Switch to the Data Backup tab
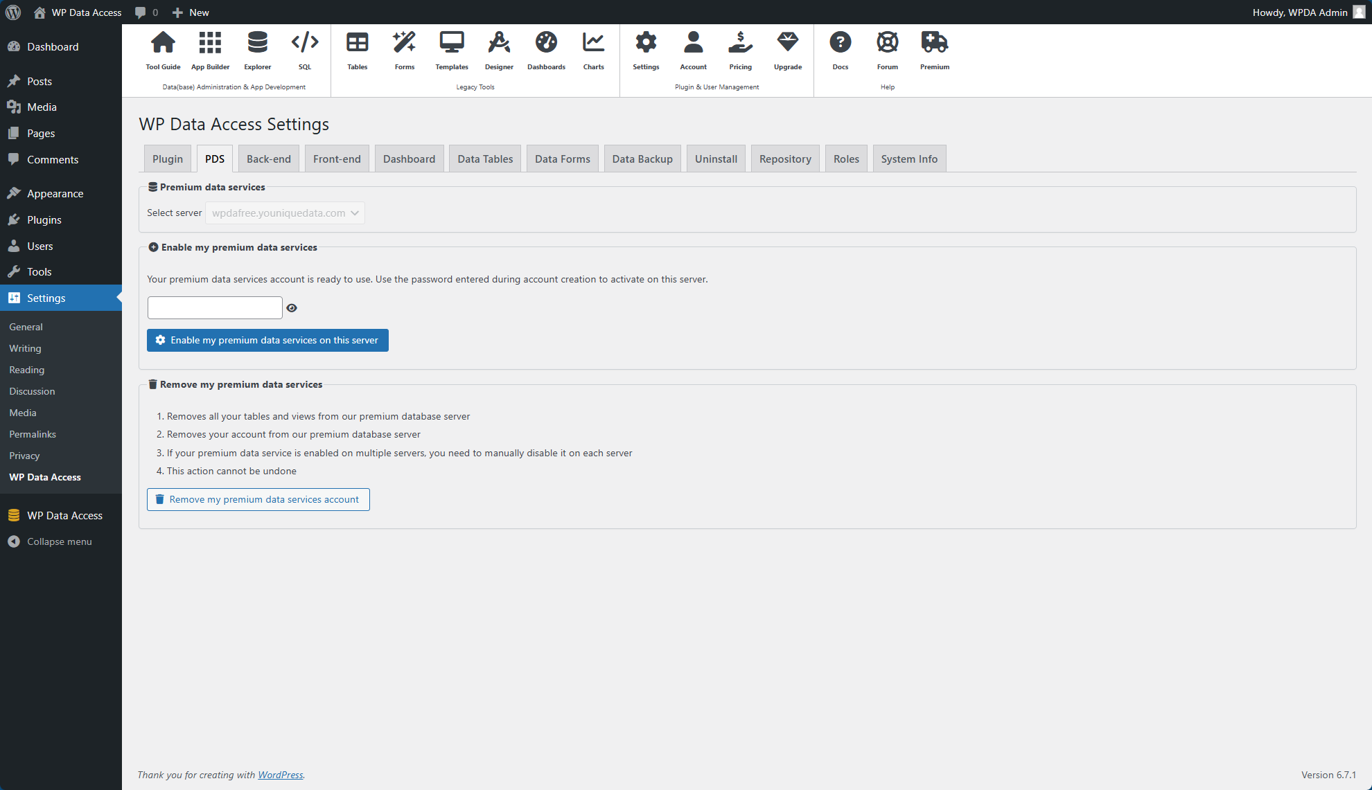1372x790 pixels. (642, 158)
